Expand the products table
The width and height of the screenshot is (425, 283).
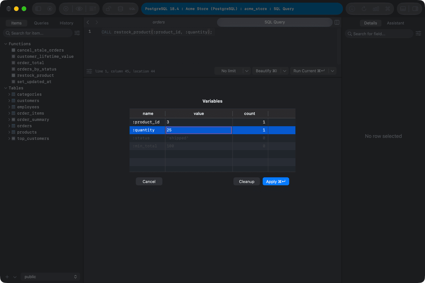(x=9, y=132)
